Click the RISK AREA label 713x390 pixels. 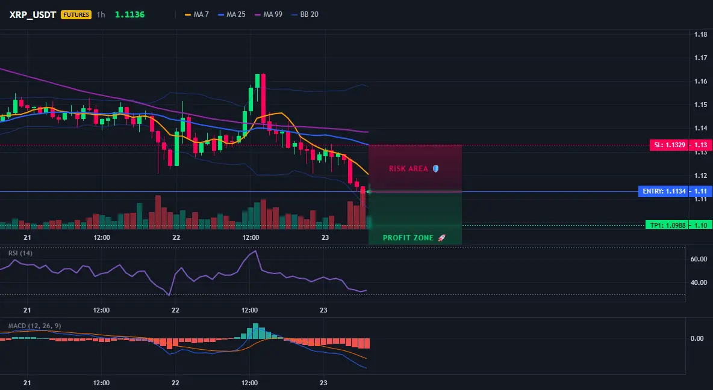408,168
